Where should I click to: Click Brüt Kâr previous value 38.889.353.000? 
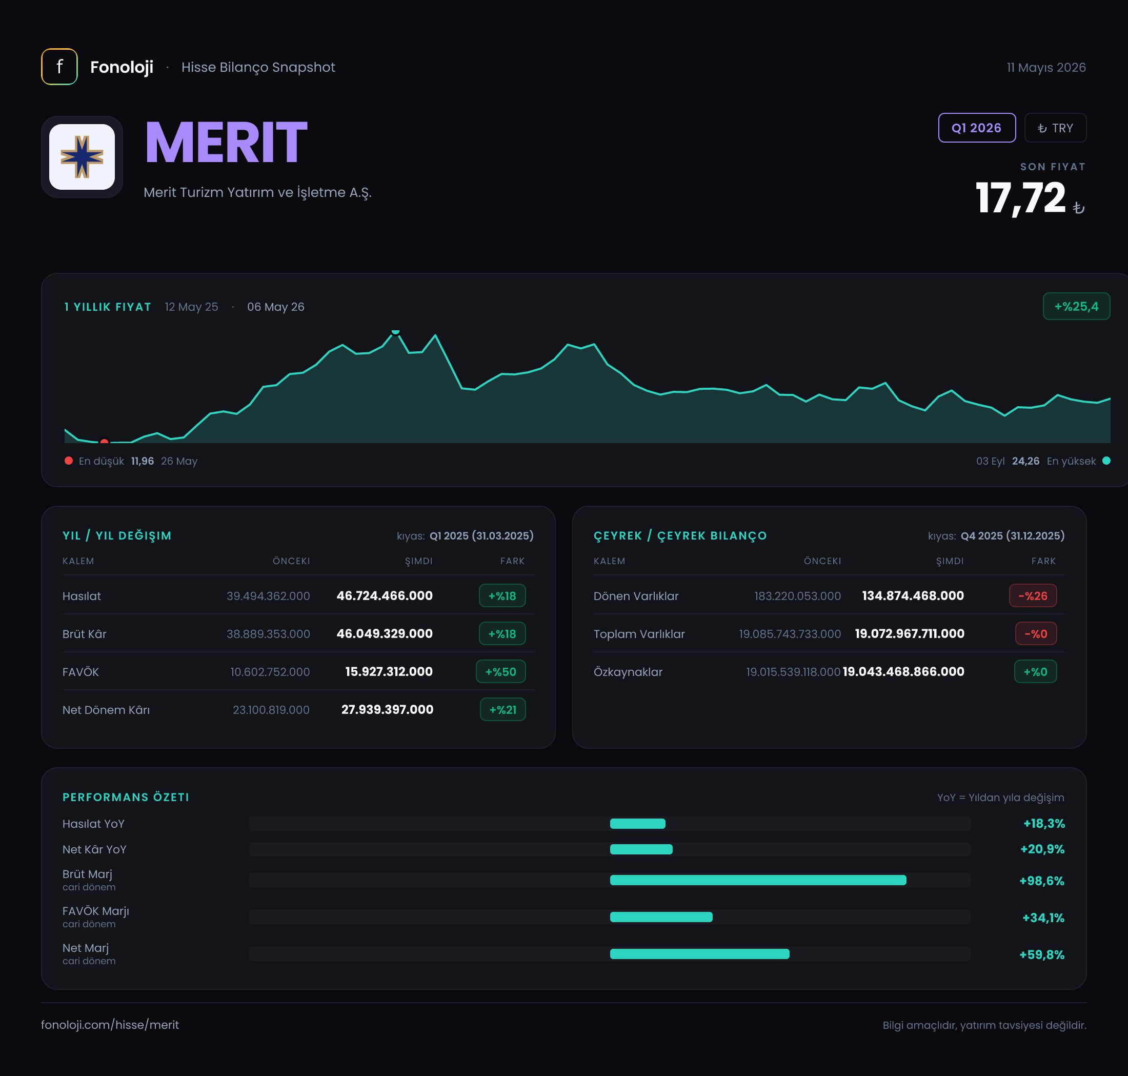tap(268, 634)
